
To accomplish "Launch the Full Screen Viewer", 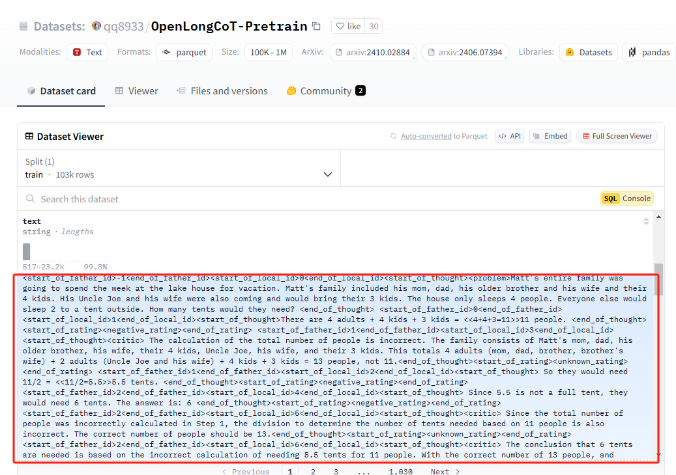I will tap(617, 136).
